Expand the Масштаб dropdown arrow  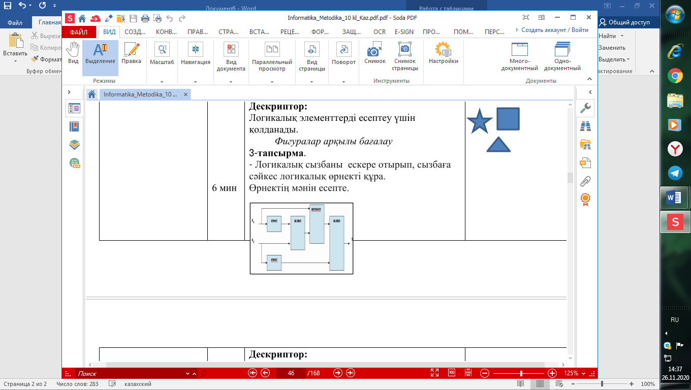(x=162, y=81)
